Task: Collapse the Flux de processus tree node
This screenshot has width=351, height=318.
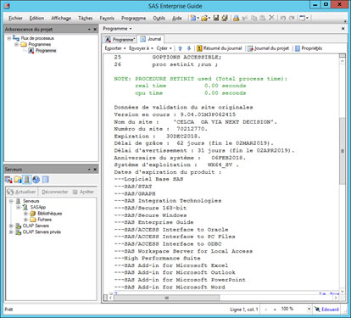Action: (9, 38)
